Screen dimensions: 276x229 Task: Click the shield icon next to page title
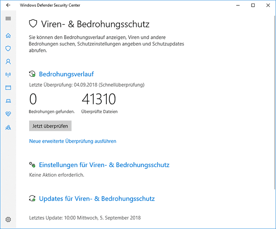click(33, 24)
